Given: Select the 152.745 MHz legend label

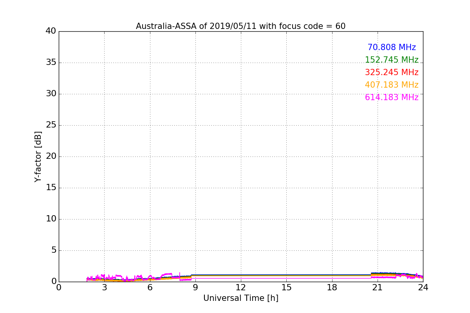Looking at the screenshot, I should tap(392, 60).
